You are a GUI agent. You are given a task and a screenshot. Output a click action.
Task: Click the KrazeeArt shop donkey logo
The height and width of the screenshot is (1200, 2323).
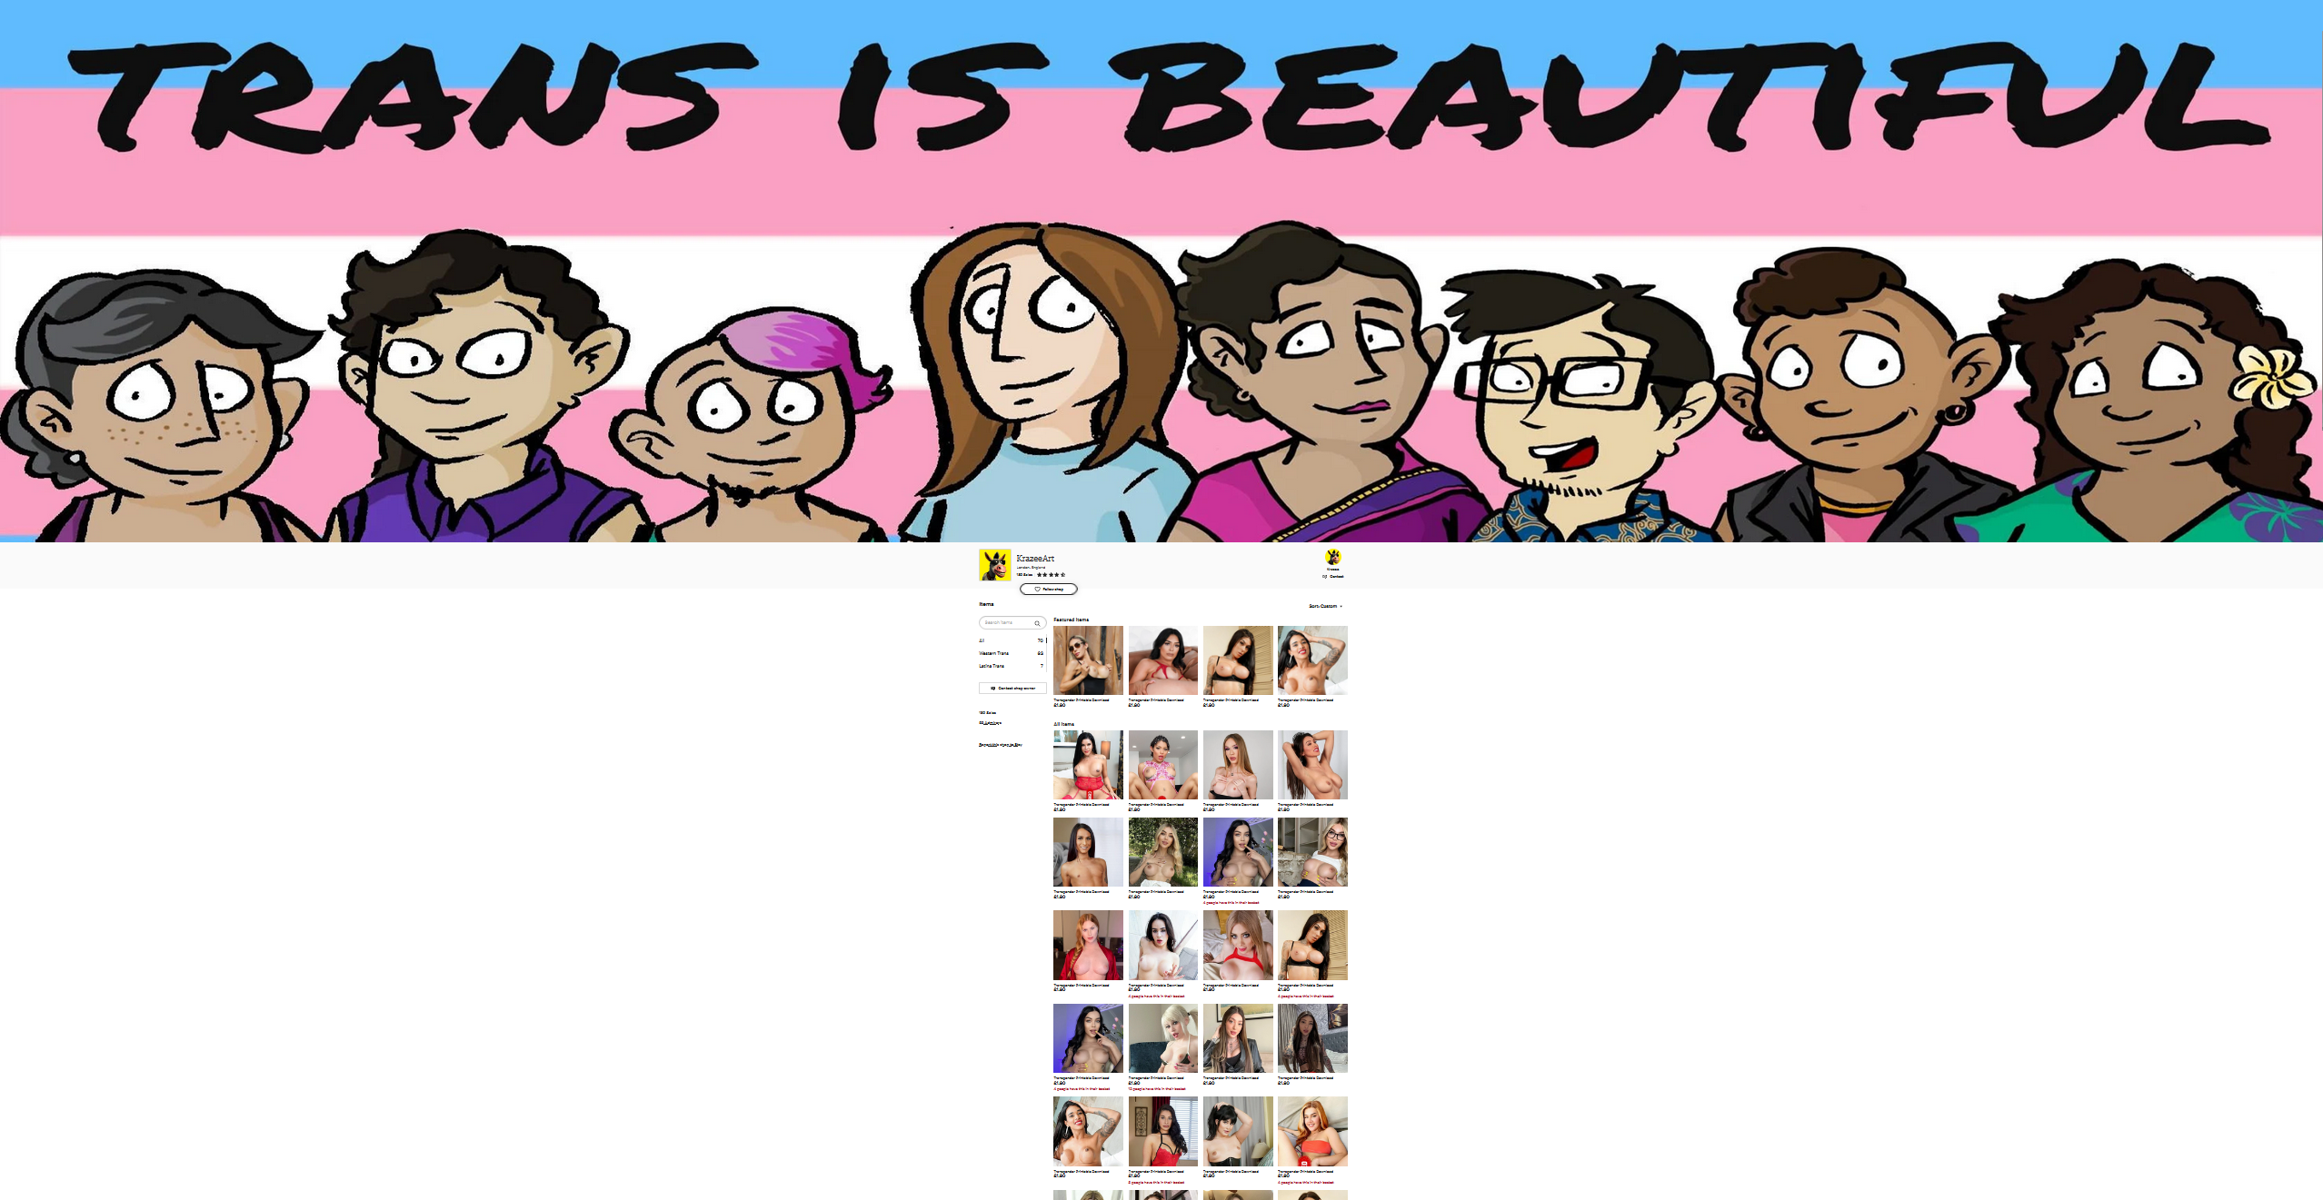(x=994, y=565)
